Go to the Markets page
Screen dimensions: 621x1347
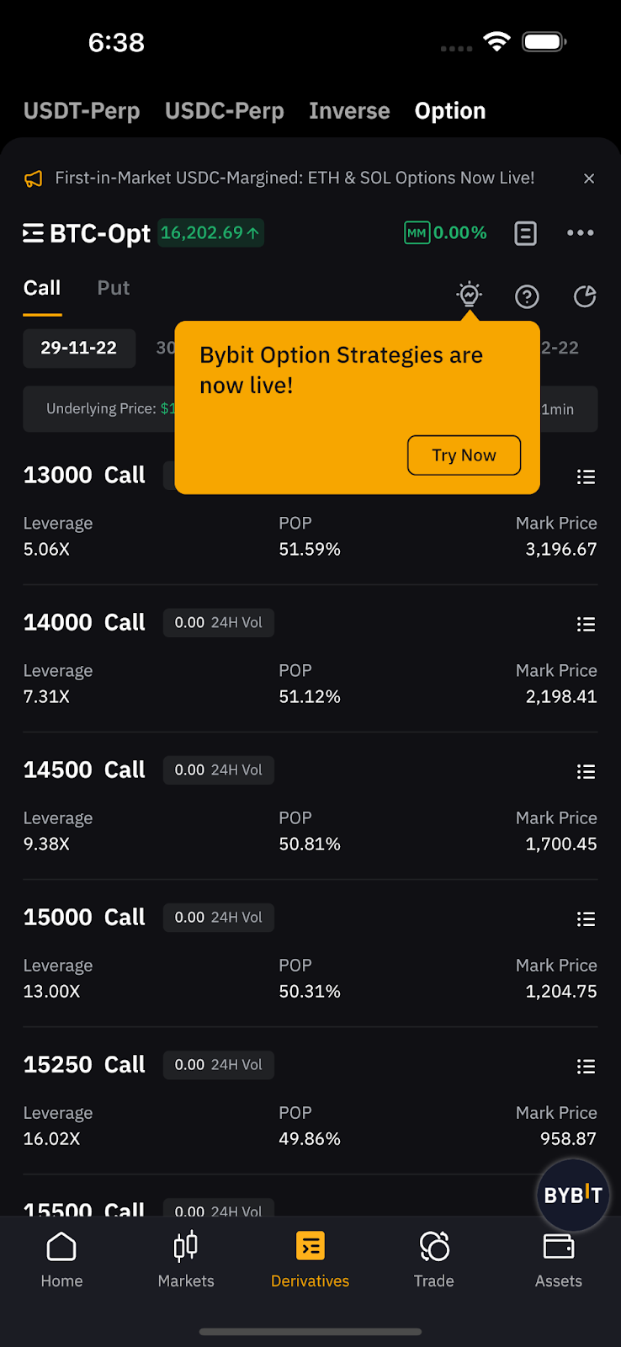coord(186,1259)
